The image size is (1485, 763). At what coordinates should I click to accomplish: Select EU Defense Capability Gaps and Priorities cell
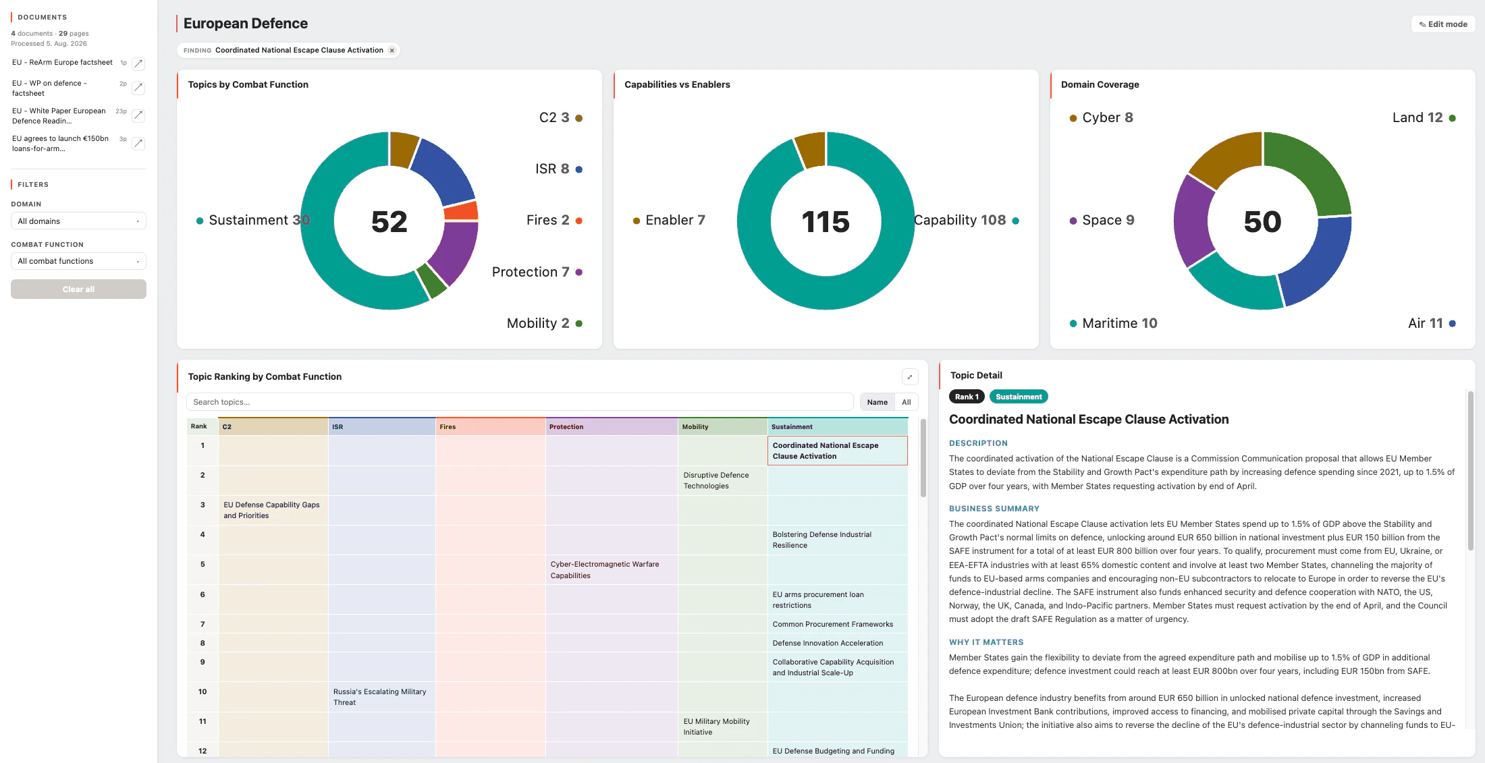click(273, 511)
